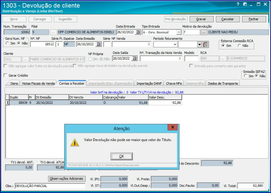Click OK in the Atenção dialog
Screen dimensions: 271x193
[x=121, y=156]
